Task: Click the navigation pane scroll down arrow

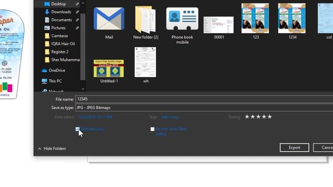Action: (83, 89)
